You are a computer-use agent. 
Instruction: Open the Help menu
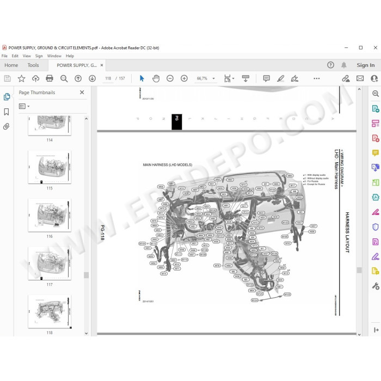70,56
